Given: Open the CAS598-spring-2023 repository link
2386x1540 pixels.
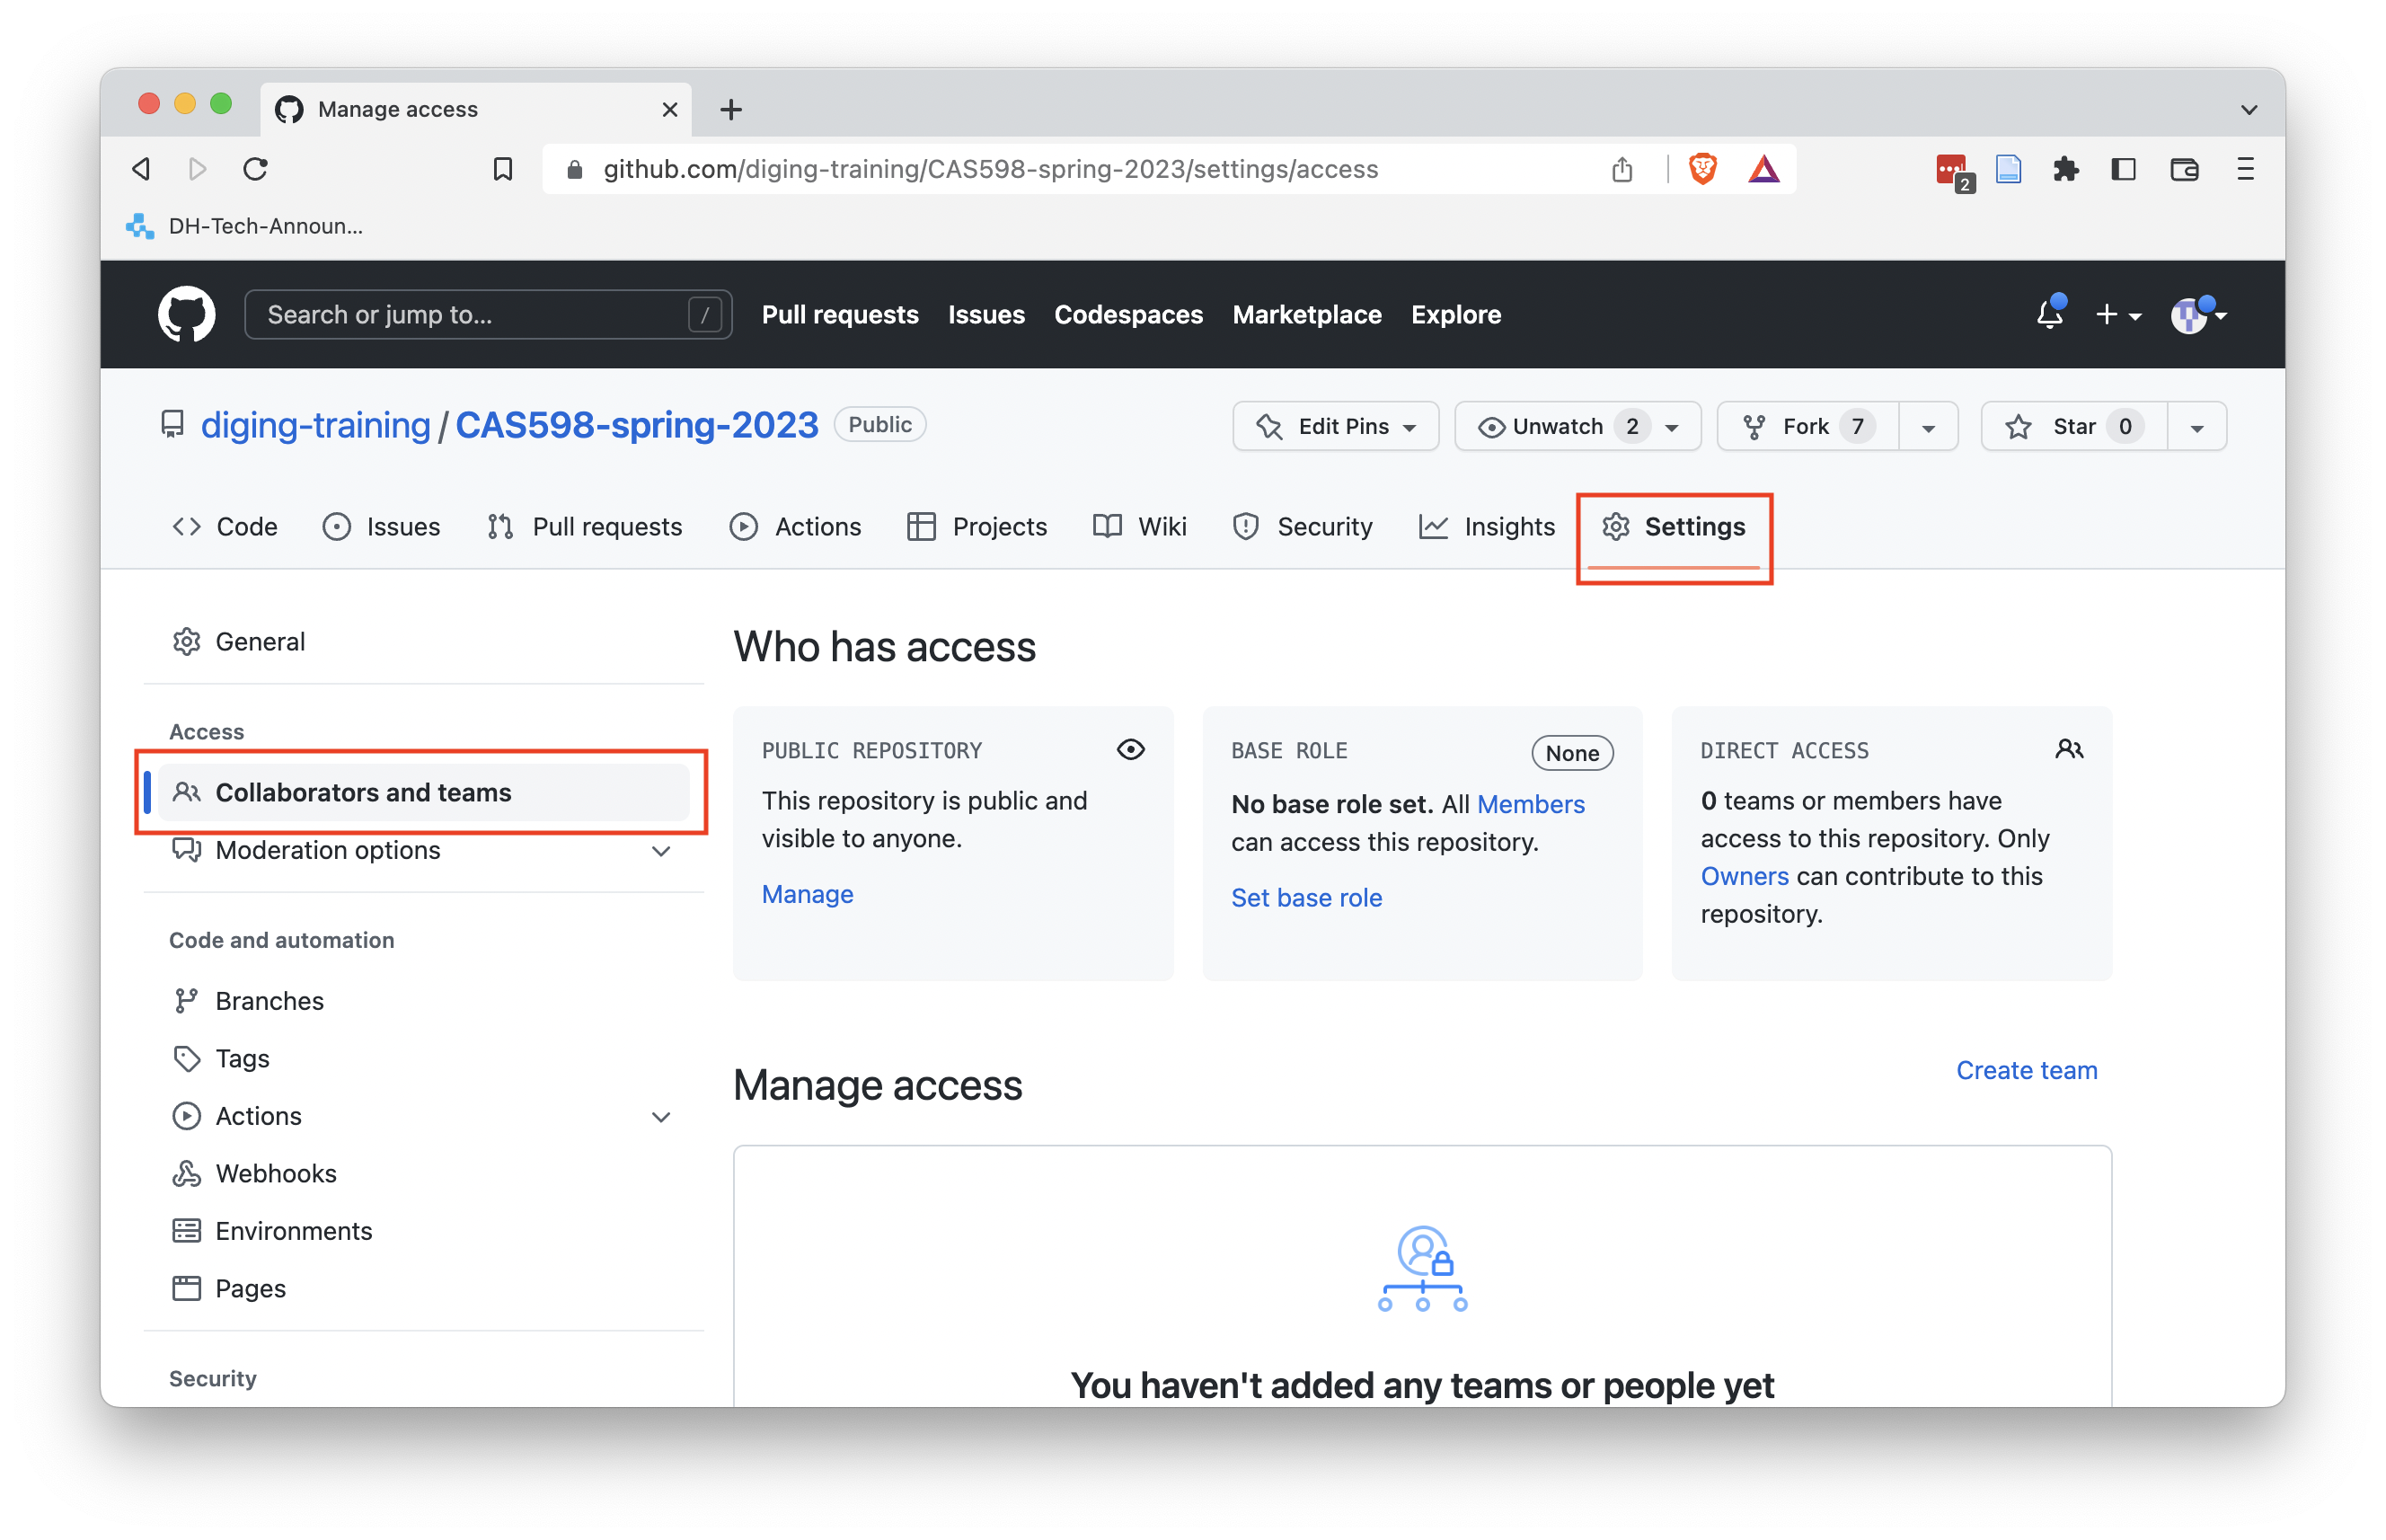Looking at the screenshot, I should [637, 425].
